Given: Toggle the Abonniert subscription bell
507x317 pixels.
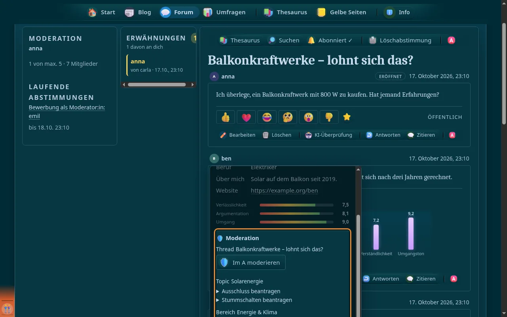Looking at the screenshot, I should pos(330,40).
